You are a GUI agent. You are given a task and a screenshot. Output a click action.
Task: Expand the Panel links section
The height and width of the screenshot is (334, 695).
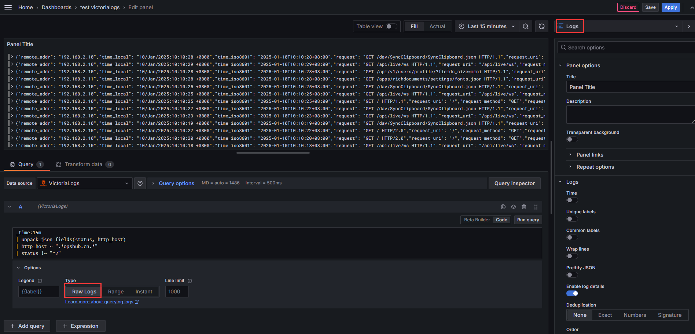point(589,155)
